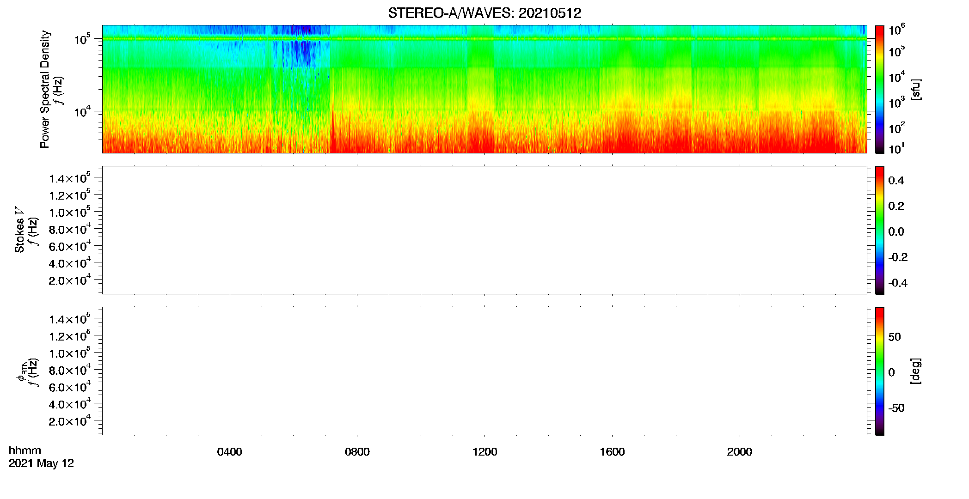The width and height of the screenshot is (969, 499).
Task: Click the [sfu] colorbar unit label
Action: click(916, 89)
